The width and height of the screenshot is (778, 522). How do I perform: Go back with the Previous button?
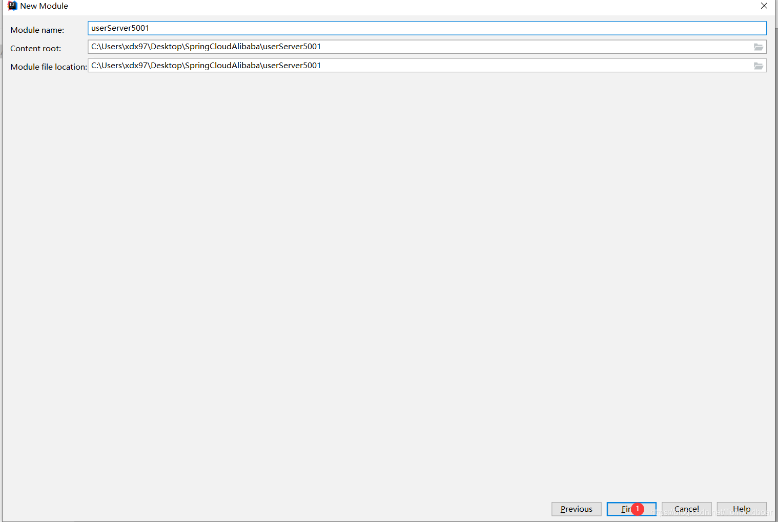pyautogui.click(x=577, y=509)
